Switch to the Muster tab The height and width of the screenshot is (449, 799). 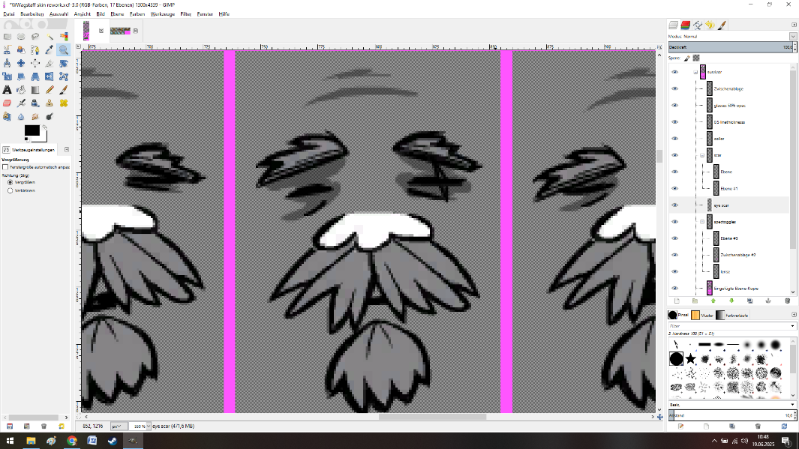click(700, 316)
